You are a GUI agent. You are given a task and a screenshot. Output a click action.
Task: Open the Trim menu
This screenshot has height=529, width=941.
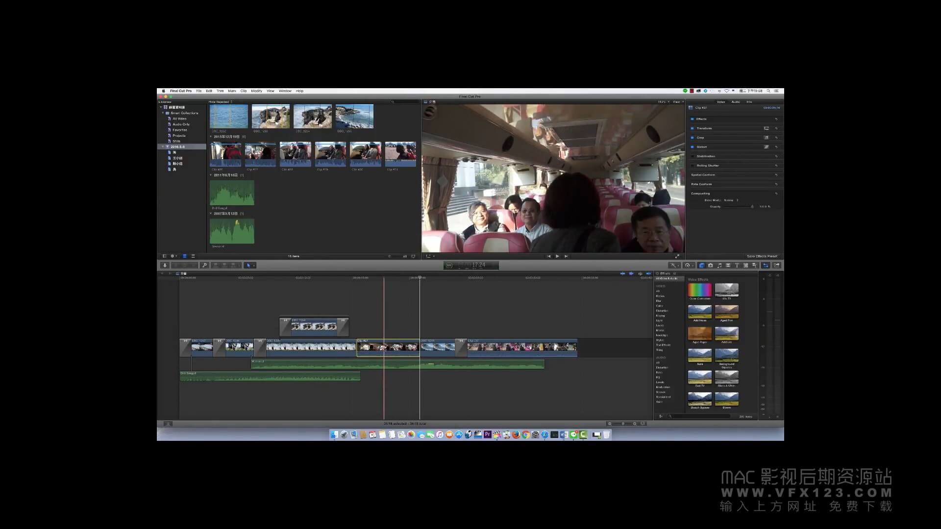pyautogui.click(x=220, y=91)
